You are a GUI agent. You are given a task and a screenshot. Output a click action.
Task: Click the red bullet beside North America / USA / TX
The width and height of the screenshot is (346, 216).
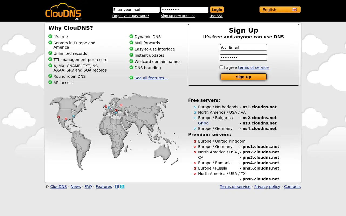(195, 174)
